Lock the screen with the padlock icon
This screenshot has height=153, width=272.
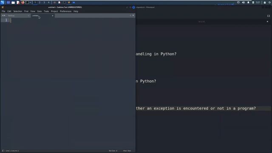pos(265,3)
